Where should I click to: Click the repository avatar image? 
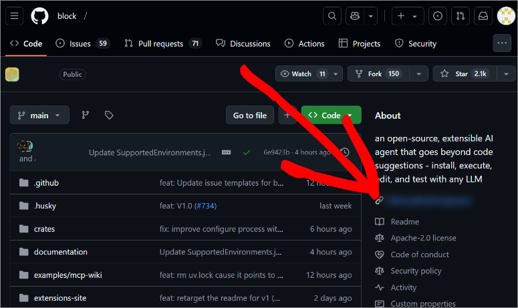point(12,74)
